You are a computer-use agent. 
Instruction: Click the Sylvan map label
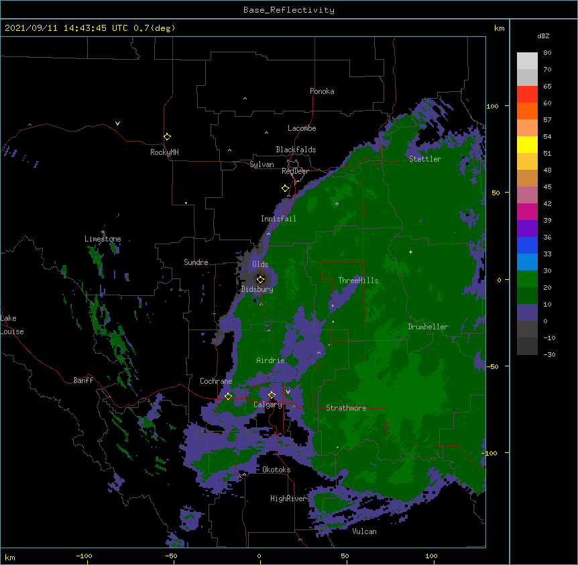(262, 164)
